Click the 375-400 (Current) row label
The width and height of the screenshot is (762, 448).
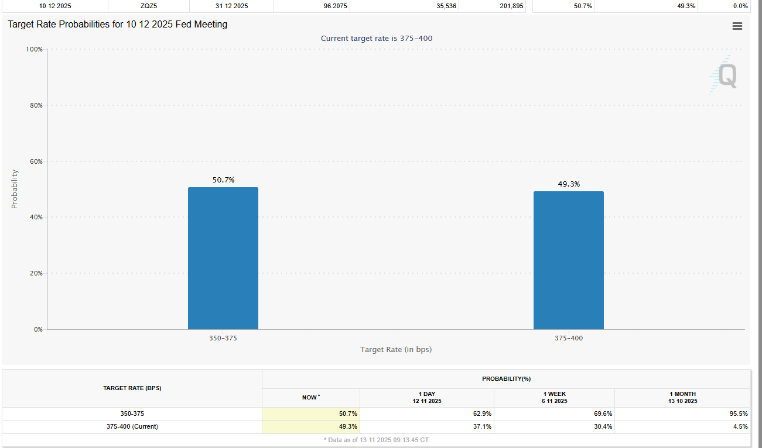tap(132, 427)
